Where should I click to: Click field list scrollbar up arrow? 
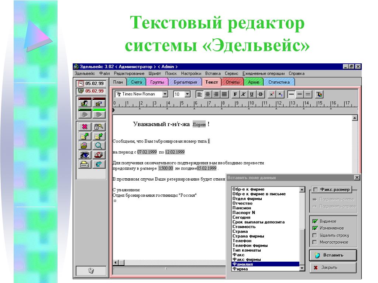302,190
